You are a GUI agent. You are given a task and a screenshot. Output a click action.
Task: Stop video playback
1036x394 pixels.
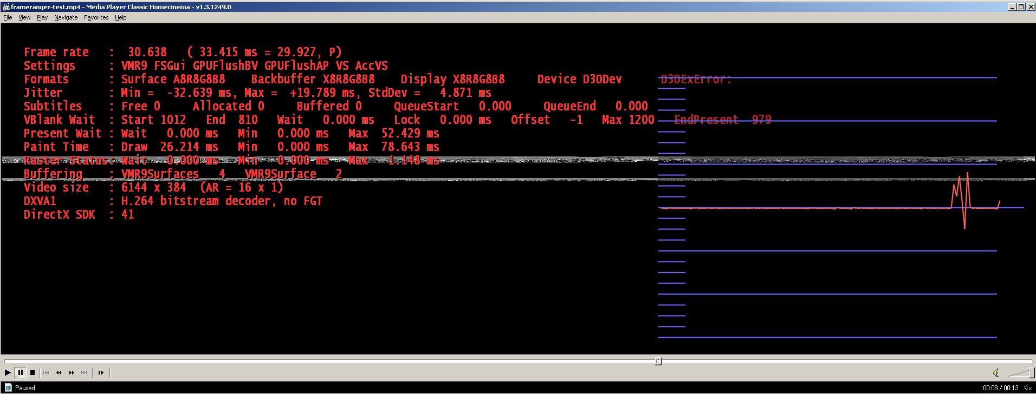click(33, 372)
